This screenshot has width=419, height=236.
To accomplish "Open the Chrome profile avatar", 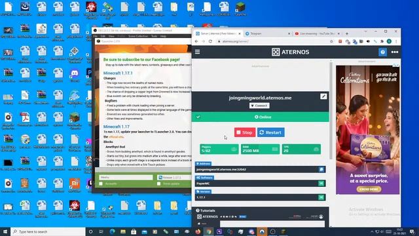I will pos(389,41).
